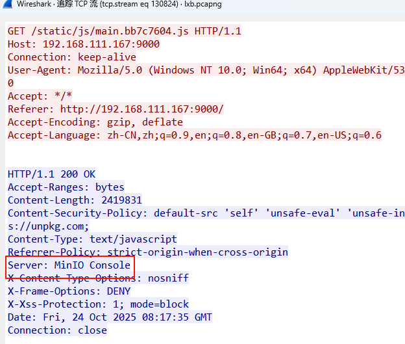This screenshot has width=405, height=344.
Task: Click the Content-Length: 2419831 line
Action: [74, 200]
